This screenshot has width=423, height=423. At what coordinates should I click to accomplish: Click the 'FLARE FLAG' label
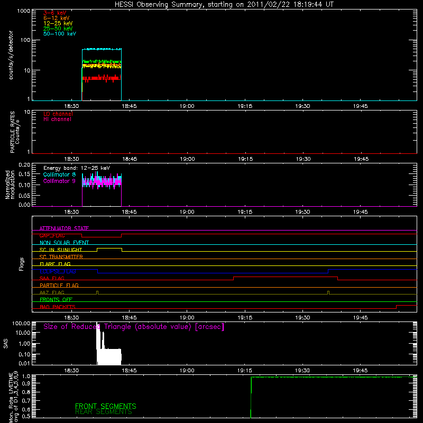[x=55, y=264]
